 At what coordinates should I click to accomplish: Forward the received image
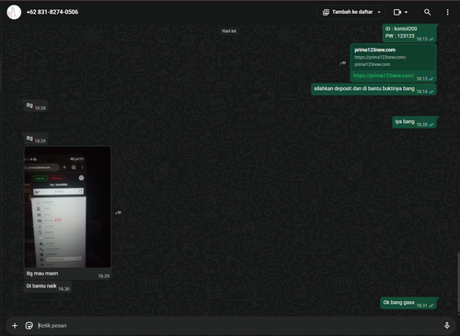[119, 213]
